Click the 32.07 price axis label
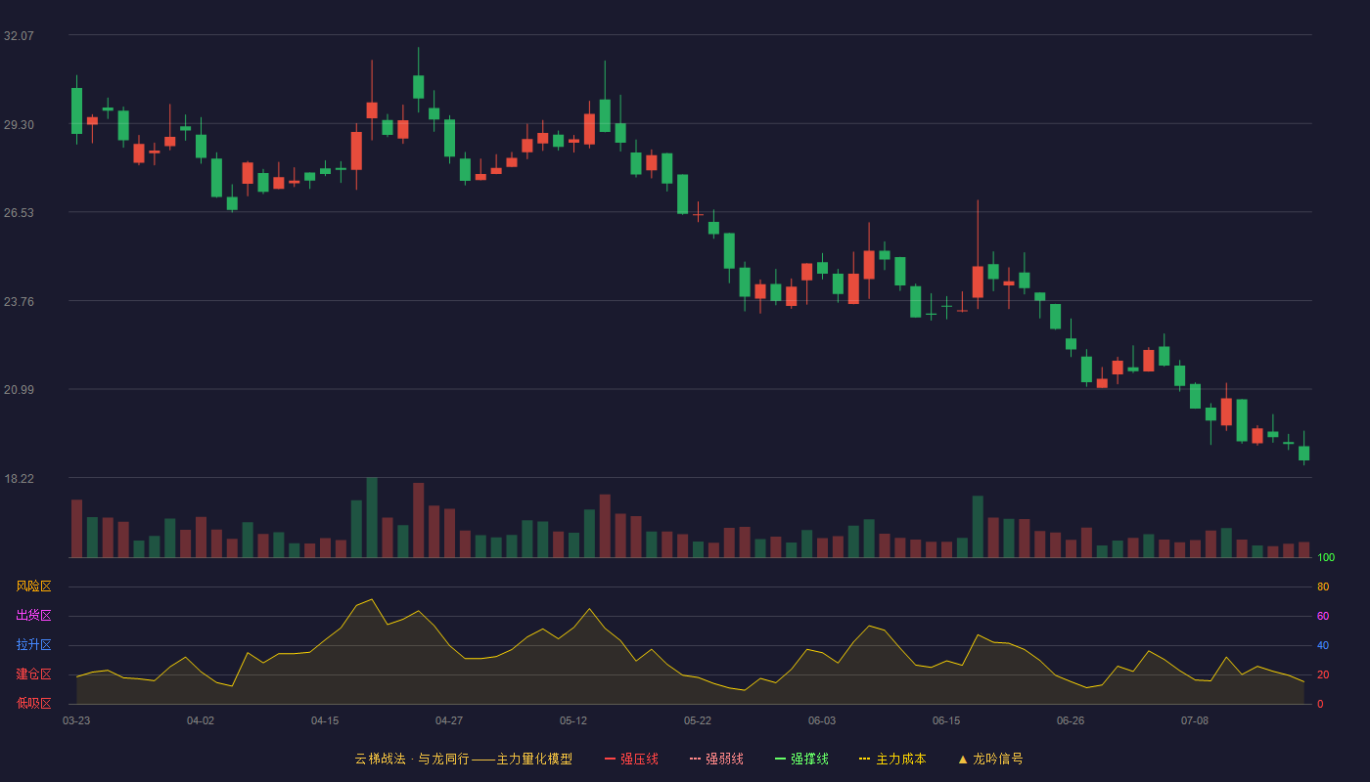The height and width of the screenshot is (782, 1370). 19,35
